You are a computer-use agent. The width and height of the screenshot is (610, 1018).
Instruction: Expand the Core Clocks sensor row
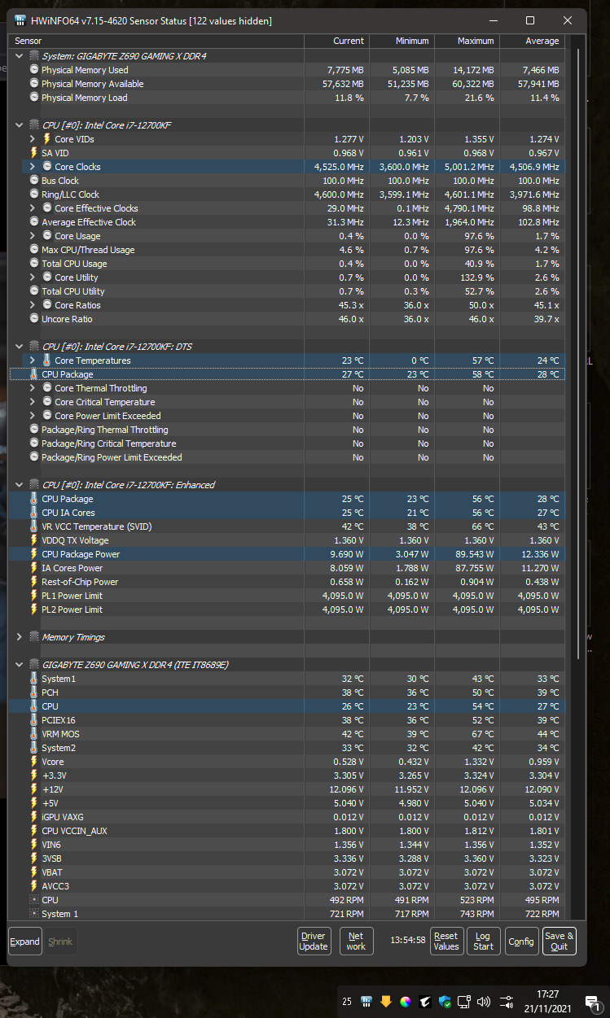33,167
